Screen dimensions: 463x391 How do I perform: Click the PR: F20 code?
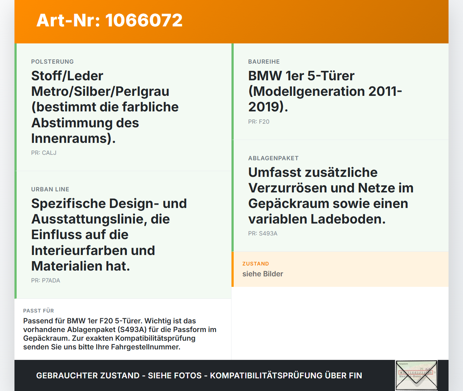point(259,122)
